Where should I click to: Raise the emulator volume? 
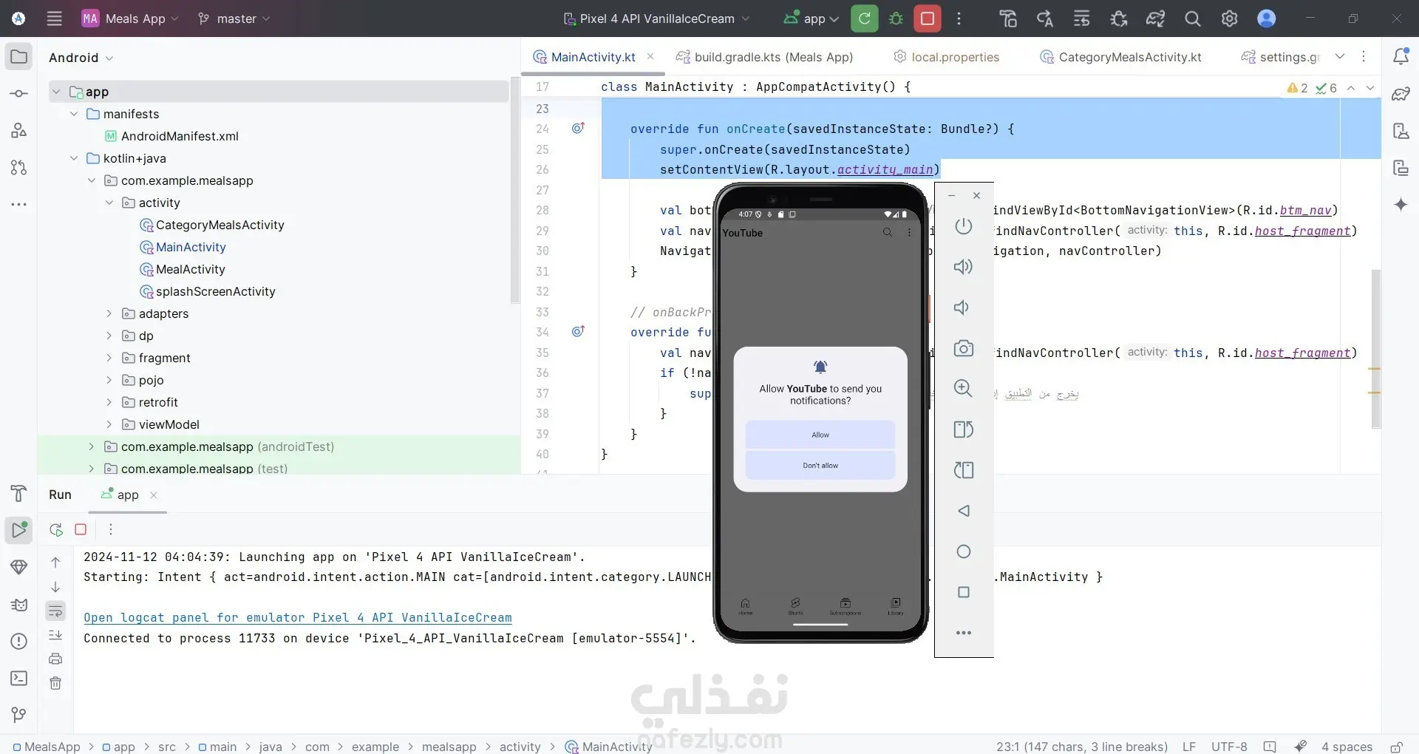963,267
